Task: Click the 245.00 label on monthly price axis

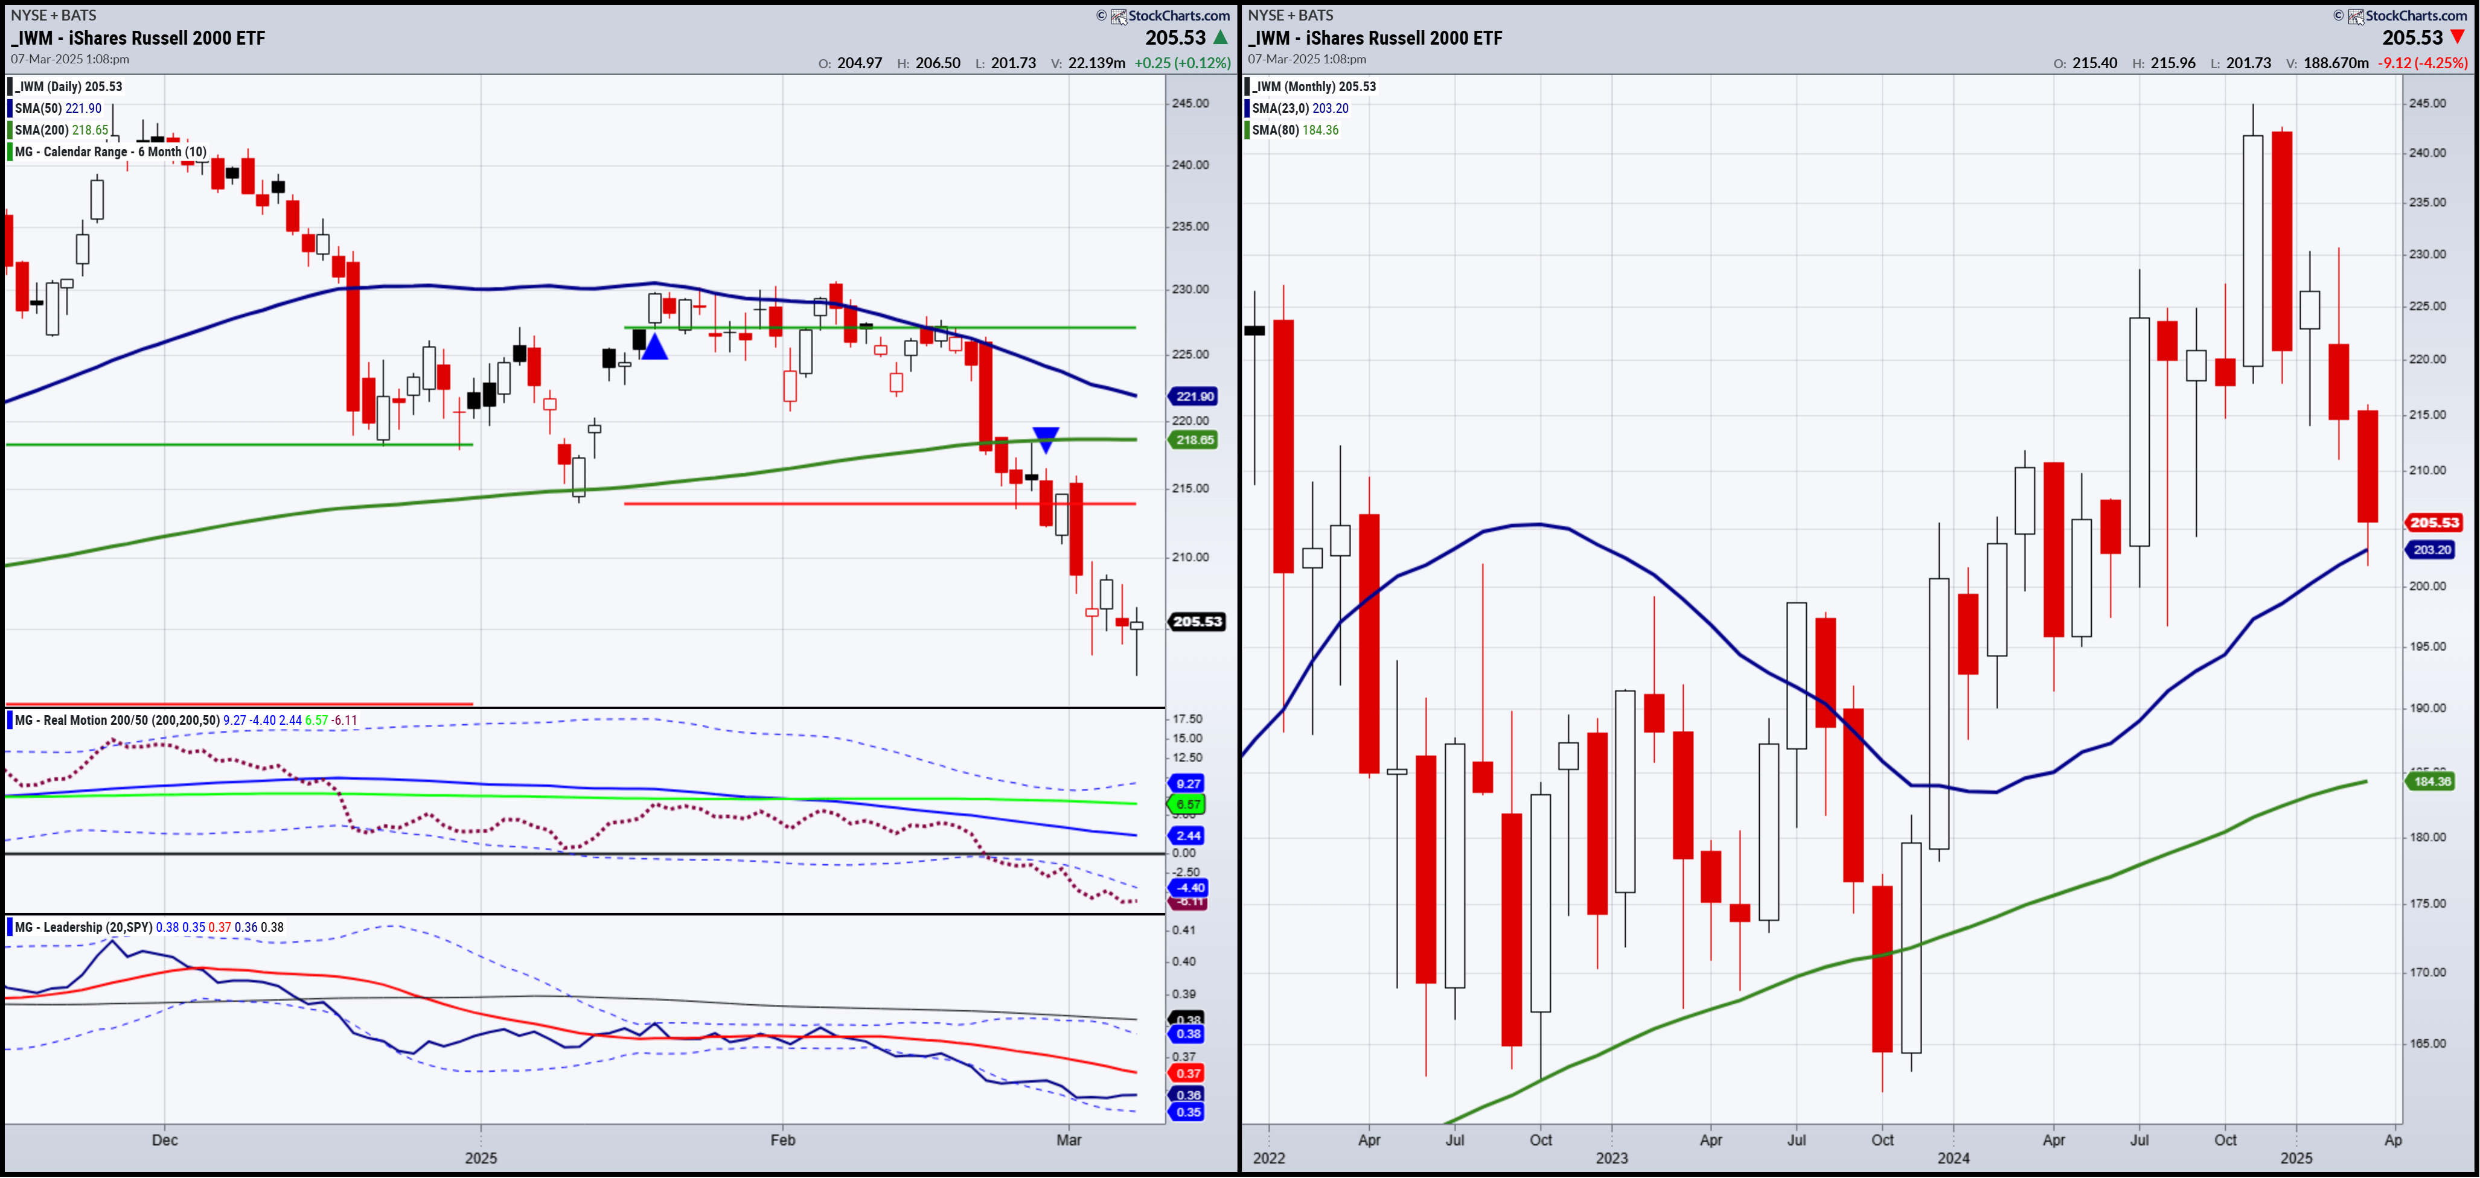Action: point(2427,103)
